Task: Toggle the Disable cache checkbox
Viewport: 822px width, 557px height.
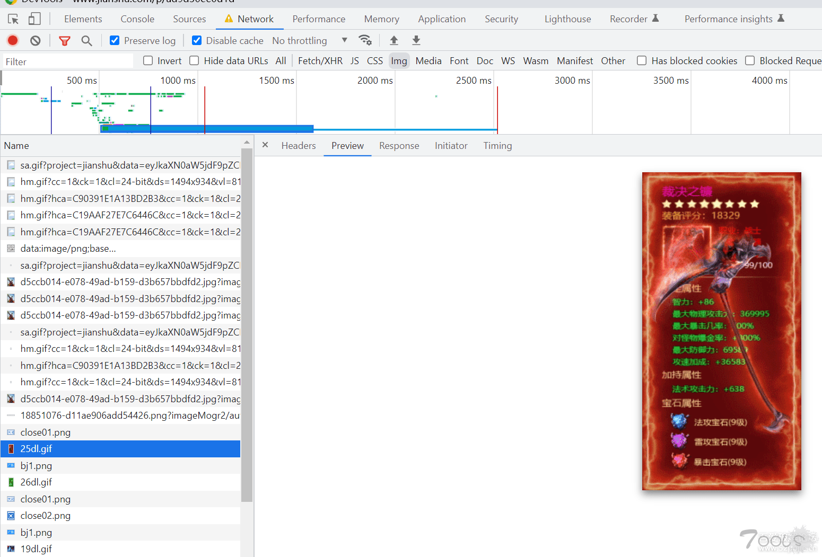Action: 197,40
